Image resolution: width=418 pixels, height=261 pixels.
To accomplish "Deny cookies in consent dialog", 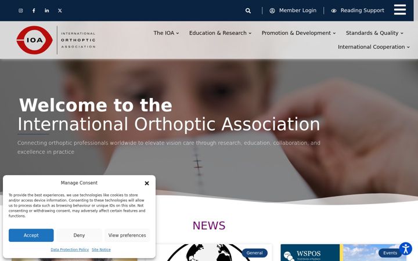I will tap(79, 235).
